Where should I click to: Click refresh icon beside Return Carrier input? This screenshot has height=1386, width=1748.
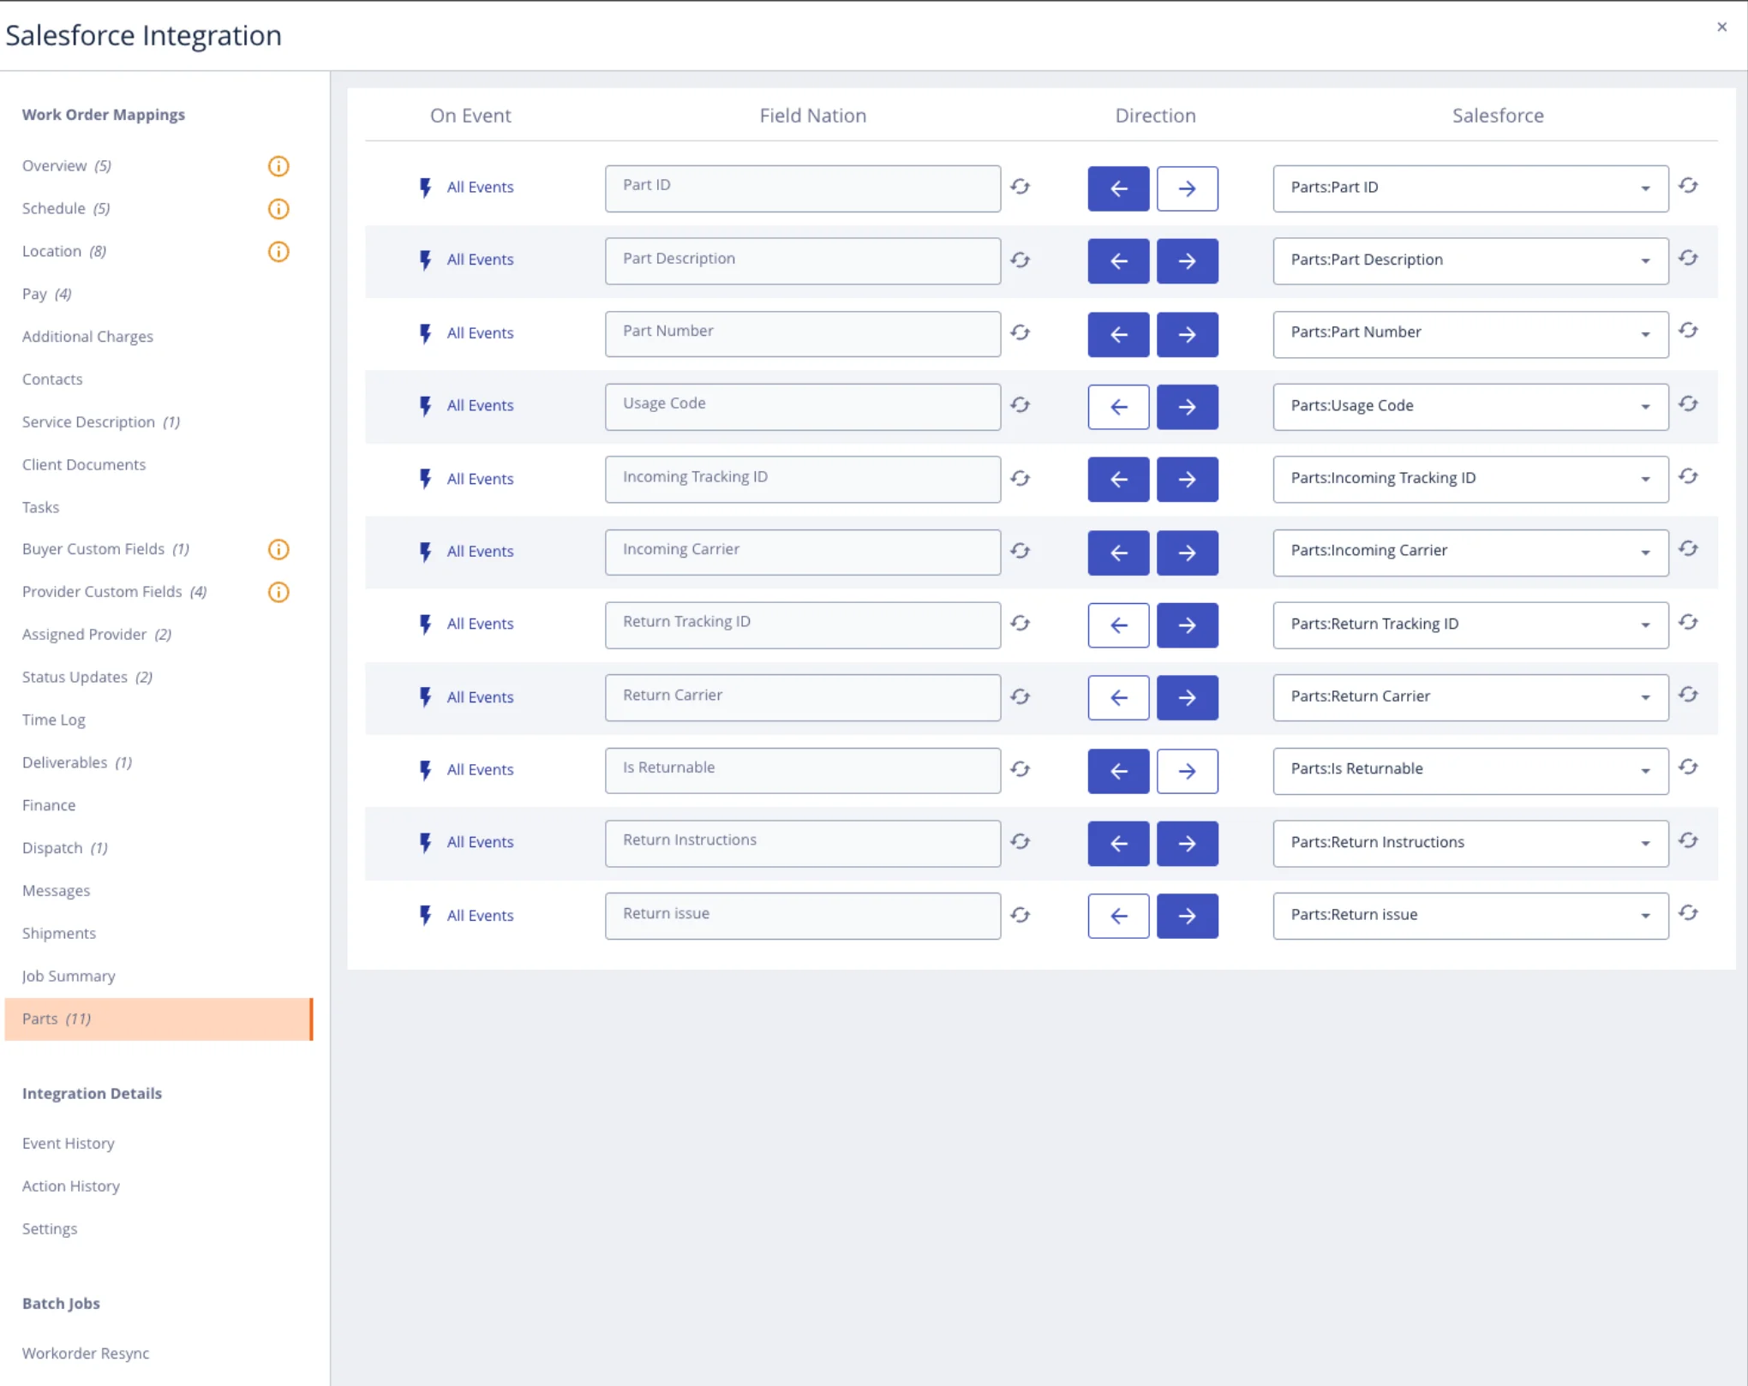1020,696
